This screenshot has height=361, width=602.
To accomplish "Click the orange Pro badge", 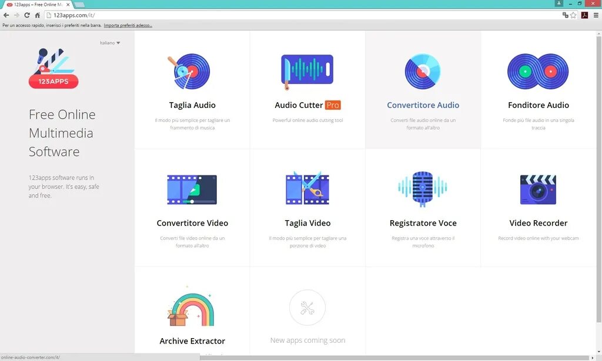I will (x=333, y=105).
